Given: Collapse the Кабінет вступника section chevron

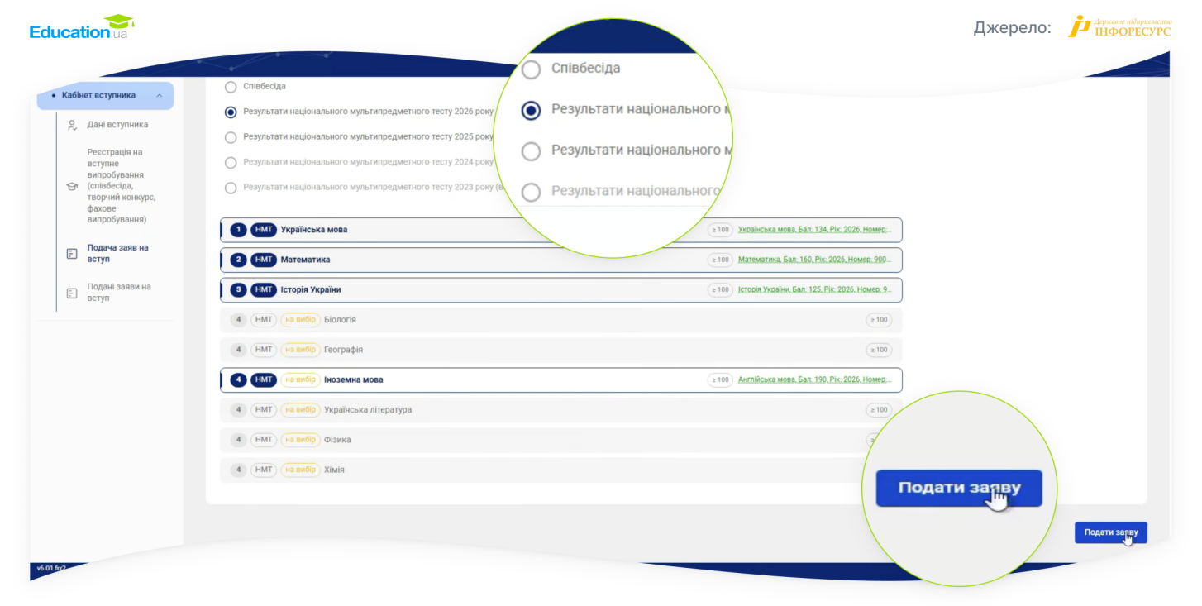Looking at the screenshot, I should pos(159,96).
